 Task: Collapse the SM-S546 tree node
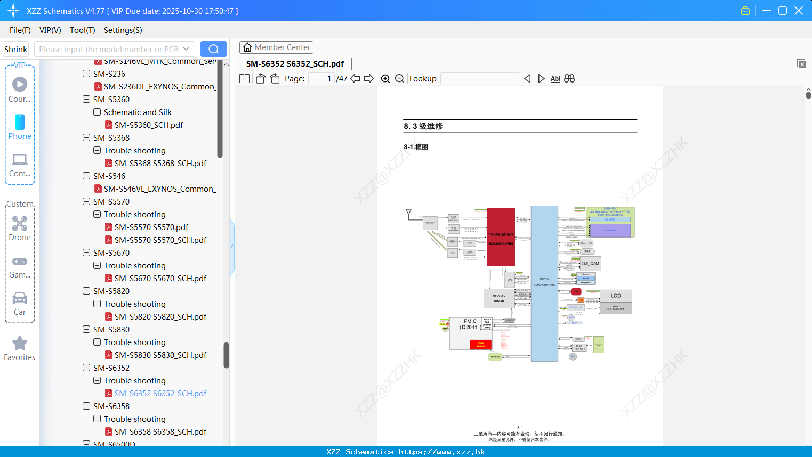click(x=86, y=176)
